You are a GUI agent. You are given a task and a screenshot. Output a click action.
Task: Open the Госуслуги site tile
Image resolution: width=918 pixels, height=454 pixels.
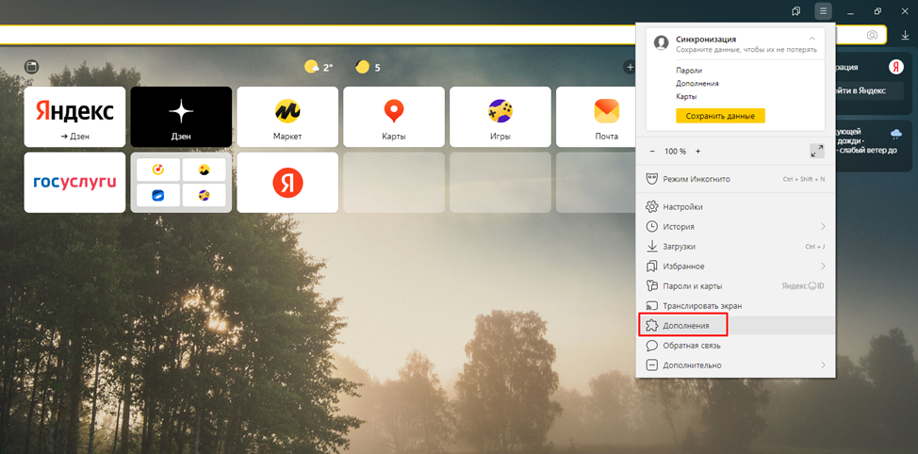(x=74, y=182)
